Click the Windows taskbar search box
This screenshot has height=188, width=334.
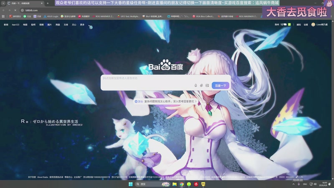pyautogui.click(x=153, y=184)
